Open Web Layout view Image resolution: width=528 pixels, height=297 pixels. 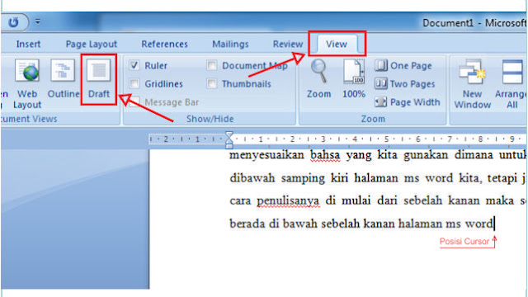point(27,84)
